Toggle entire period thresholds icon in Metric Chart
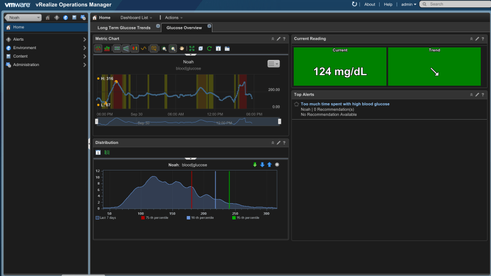The width and height of the screenshot is (491, 276). click(126, 49)
